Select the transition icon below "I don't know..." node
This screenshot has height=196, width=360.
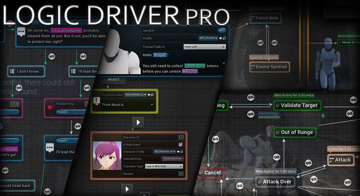tap(19, 88)
